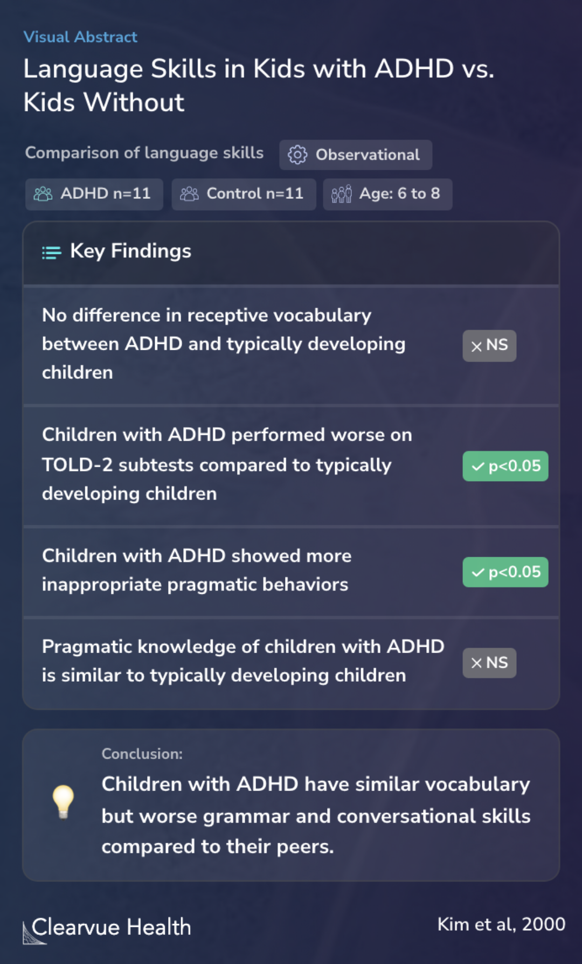
Task: Click the list icon beside Key Findings
Action: [52, 252]
